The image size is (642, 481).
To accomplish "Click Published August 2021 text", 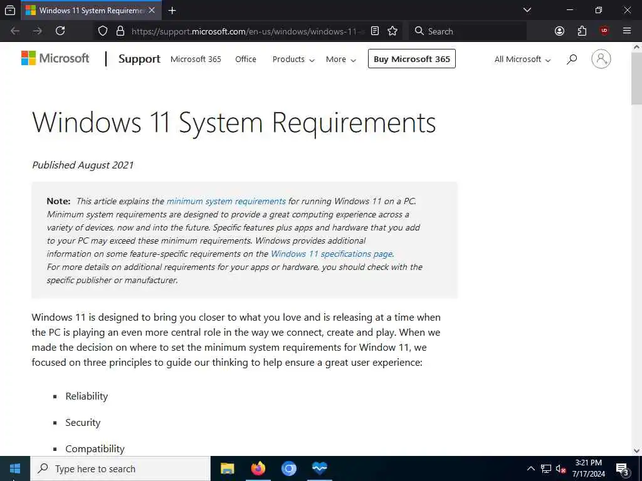I will point(83,165).
